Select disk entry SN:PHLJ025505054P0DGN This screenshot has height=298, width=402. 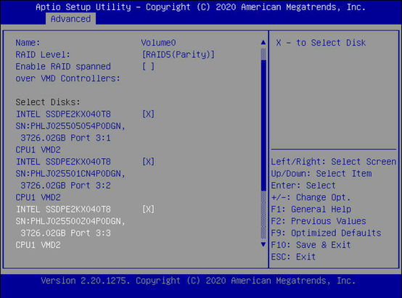(70, 126)
